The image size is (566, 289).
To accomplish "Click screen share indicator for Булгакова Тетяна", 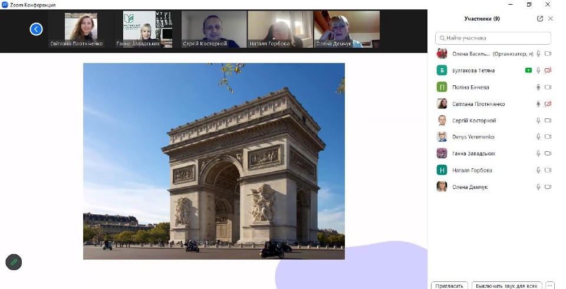I will 528,70.
